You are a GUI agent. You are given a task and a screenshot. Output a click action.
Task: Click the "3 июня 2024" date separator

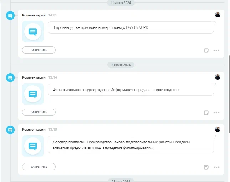pos(121,65)
